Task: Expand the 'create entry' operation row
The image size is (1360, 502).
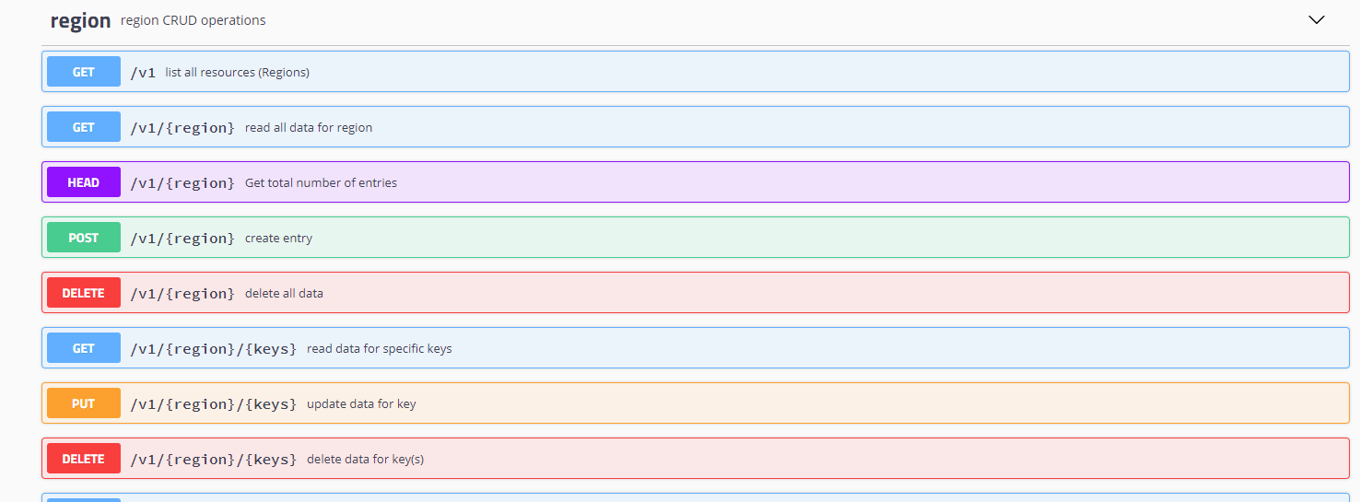Action: click(278, 239)
